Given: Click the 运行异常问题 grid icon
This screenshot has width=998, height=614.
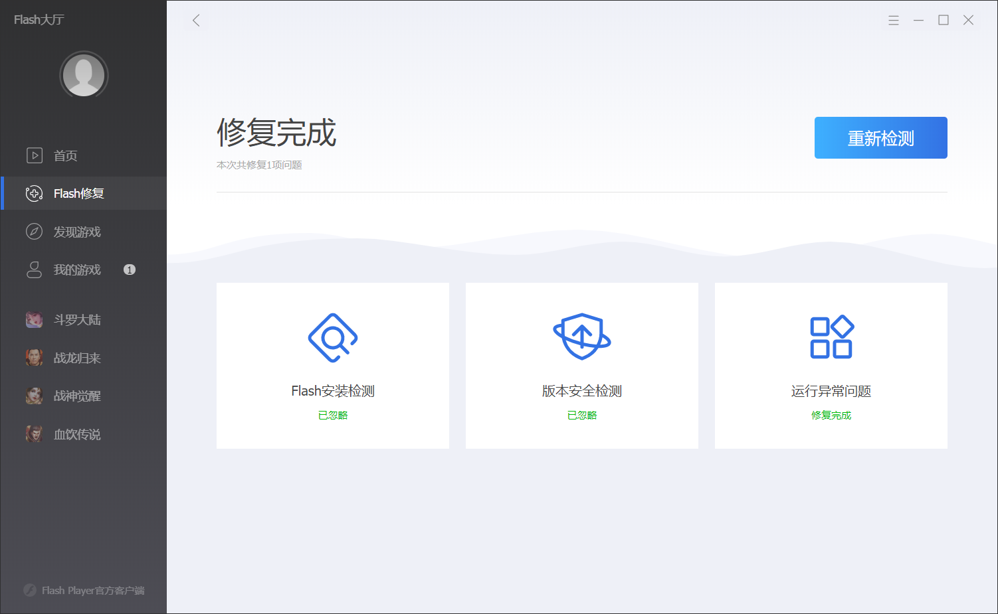Looking at the screenshot, I should 831,337.
